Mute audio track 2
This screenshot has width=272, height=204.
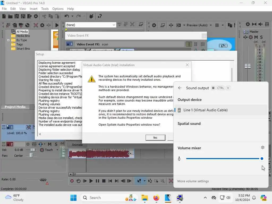(50, 144)
